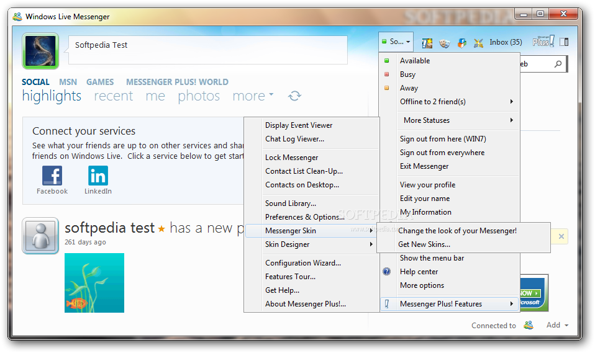Open the MESSENGER PLUS! WORLD tab
This screenshot has height=353, width=595.
point(177,82)
